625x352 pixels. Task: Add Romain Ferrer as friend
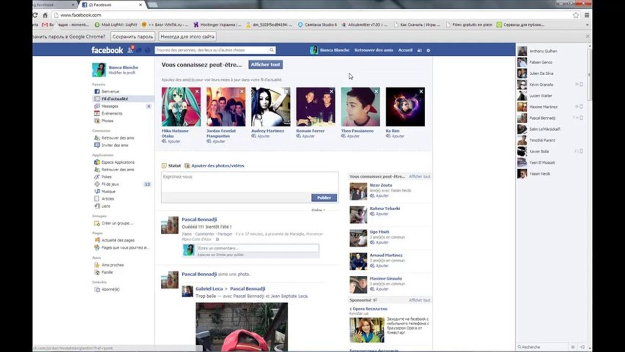(306, 136)
